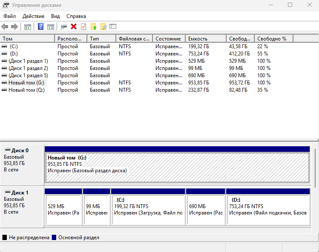Screen dimensions: 319x252
Task: Click the folder with green arrow icon
Action: point(93,27)
